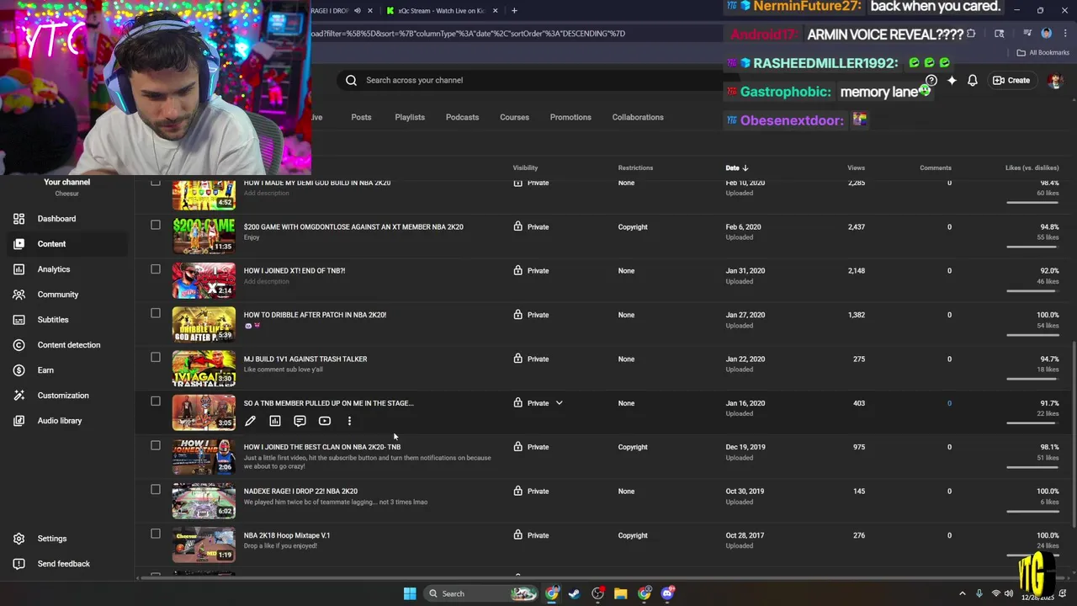Viewport: 1077px width, 606px height.
Task: Select checkbox for $200 GAME video
Action: (x=155, y=225)
